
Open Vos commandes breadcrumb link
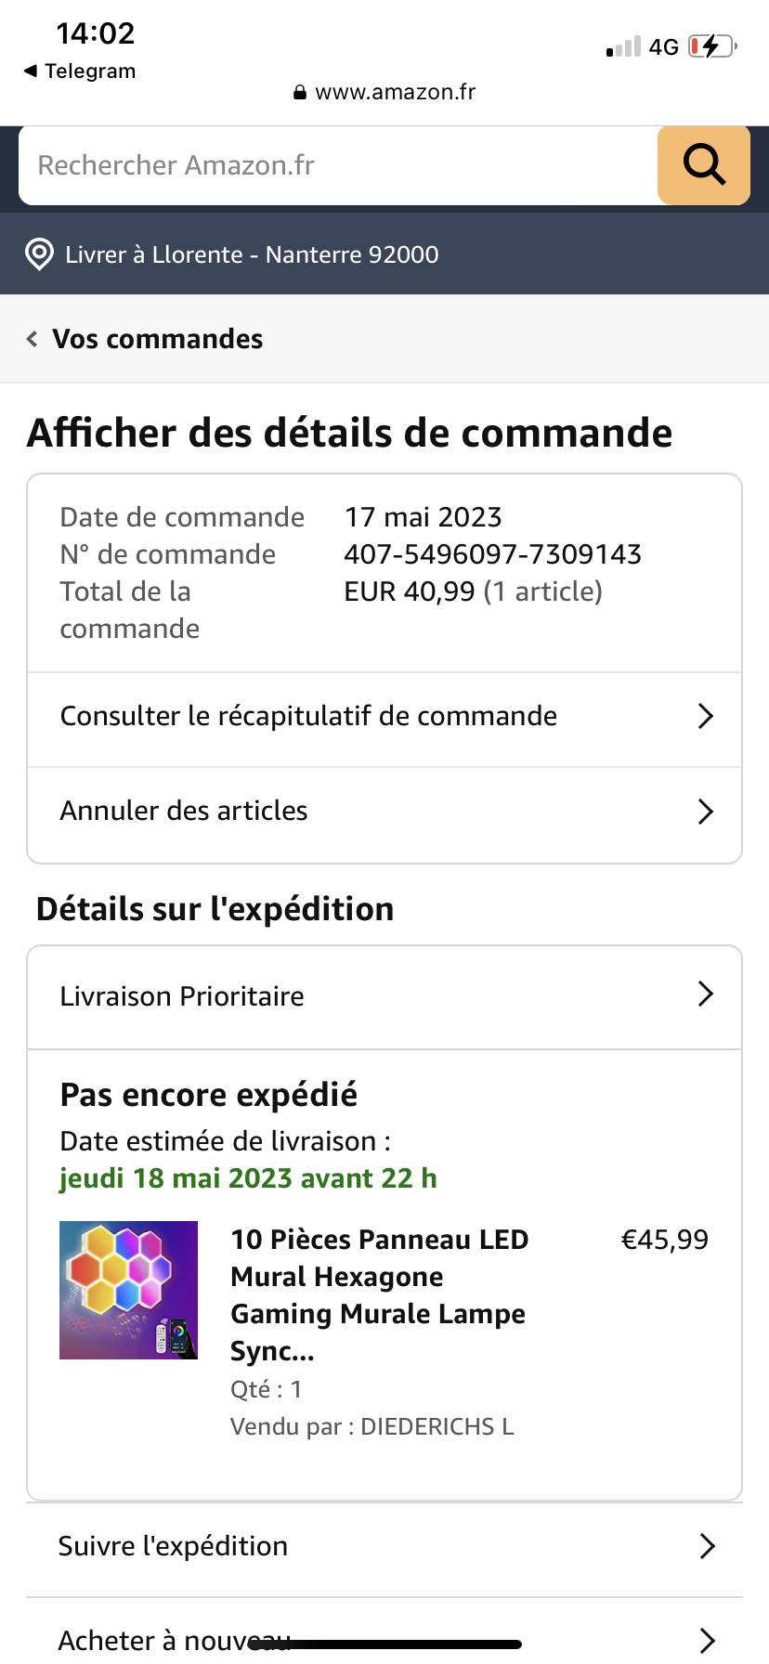pyautogui.click(x=158, y=339)
